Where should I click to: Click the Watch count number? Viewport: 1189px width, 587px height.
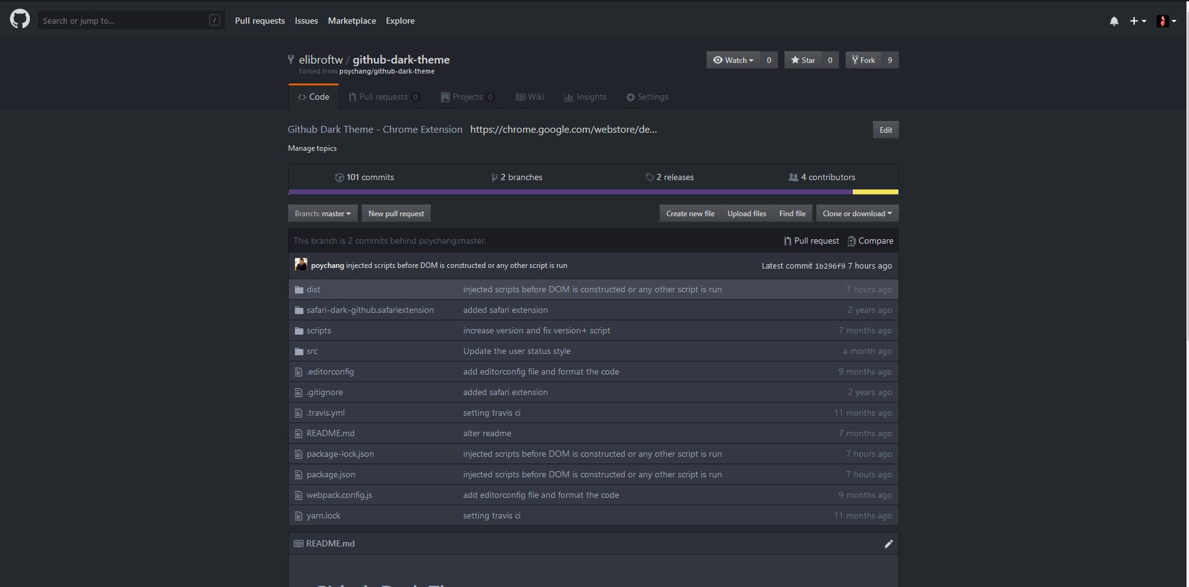(769, 60)
